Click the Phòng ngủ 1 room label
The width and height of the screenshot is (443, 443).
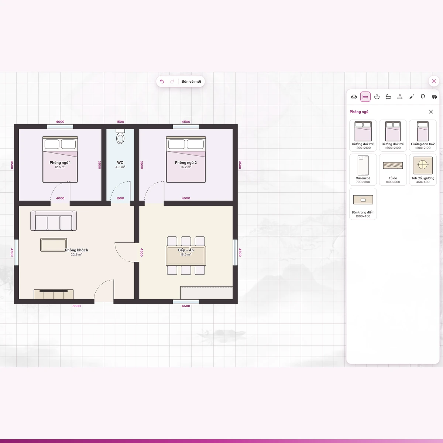point(60,162)
